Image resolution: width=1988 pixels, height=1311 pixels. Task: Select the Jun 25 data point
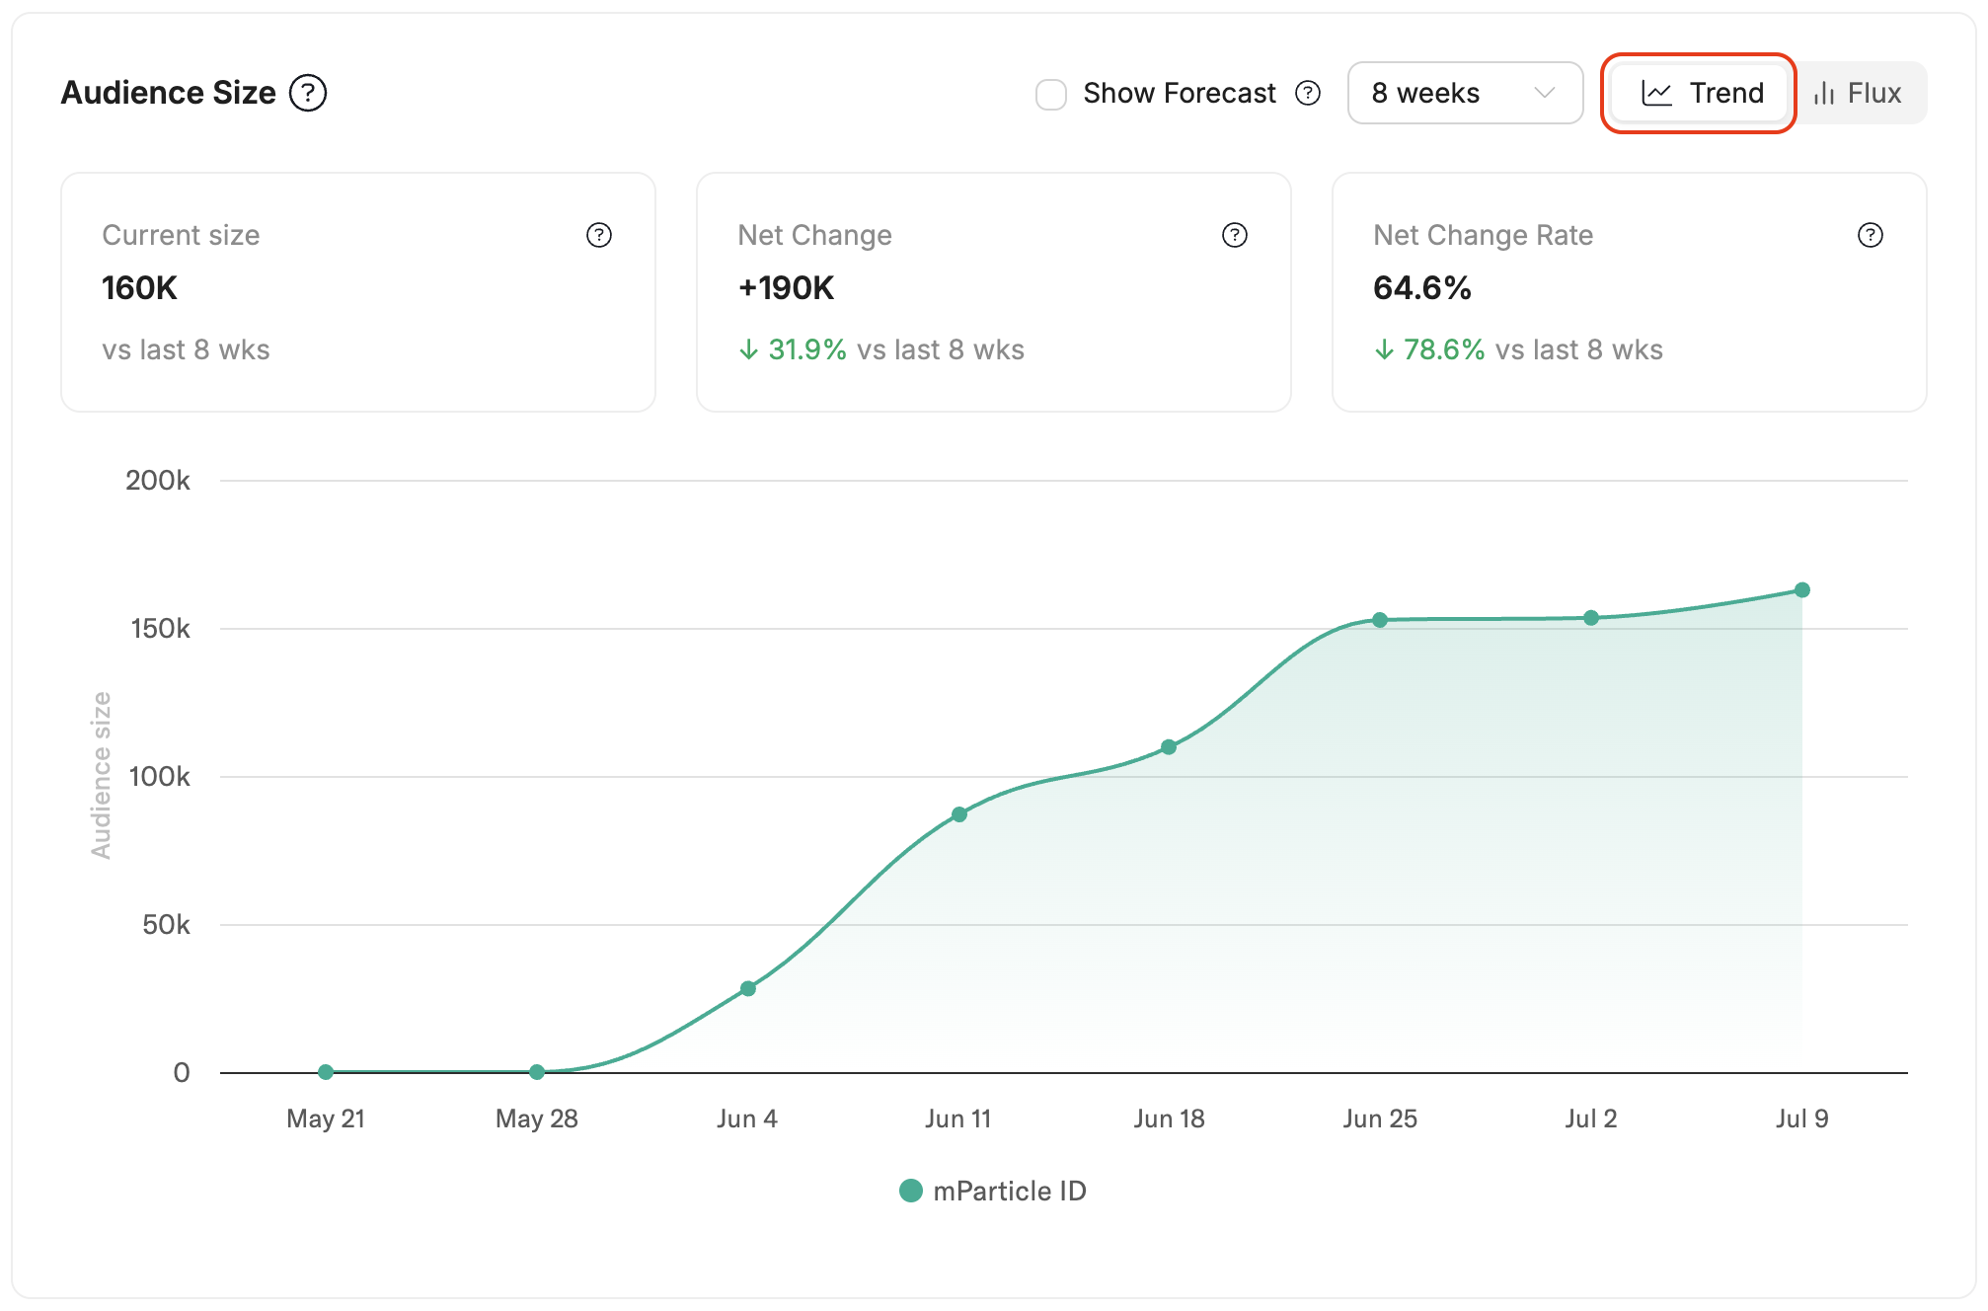pos(1380,620)
